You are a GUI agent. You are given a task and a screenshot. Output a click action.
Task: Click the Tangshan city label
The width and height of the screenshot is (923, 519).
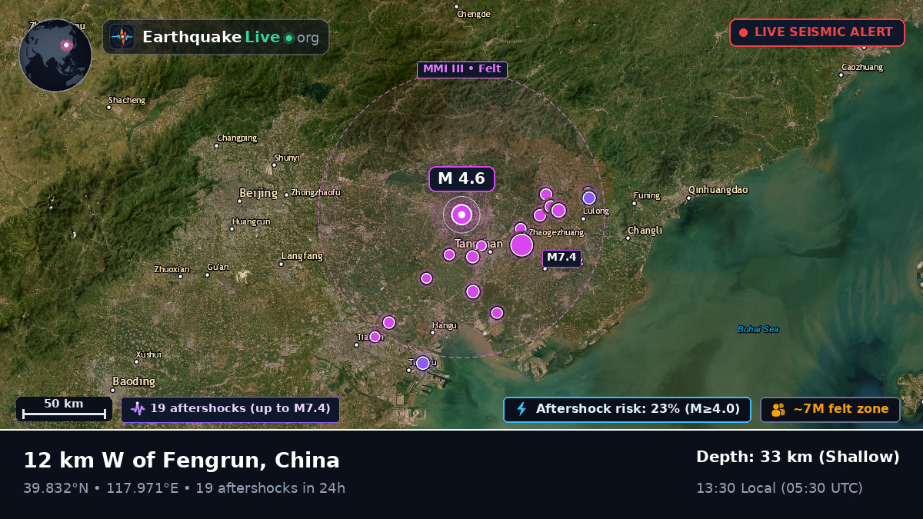(478, 244)
